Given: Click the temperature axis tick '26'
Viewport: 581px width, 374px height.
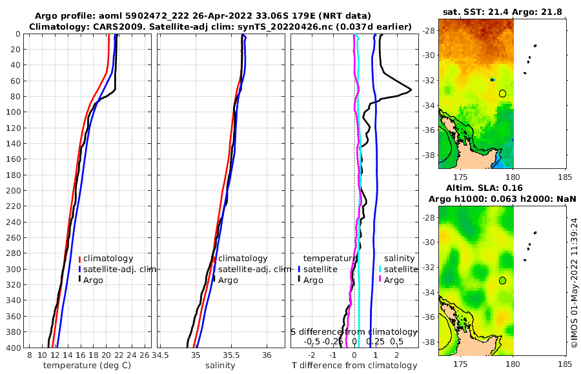Looking at the screenshot, I should click(x=145, y=355).
